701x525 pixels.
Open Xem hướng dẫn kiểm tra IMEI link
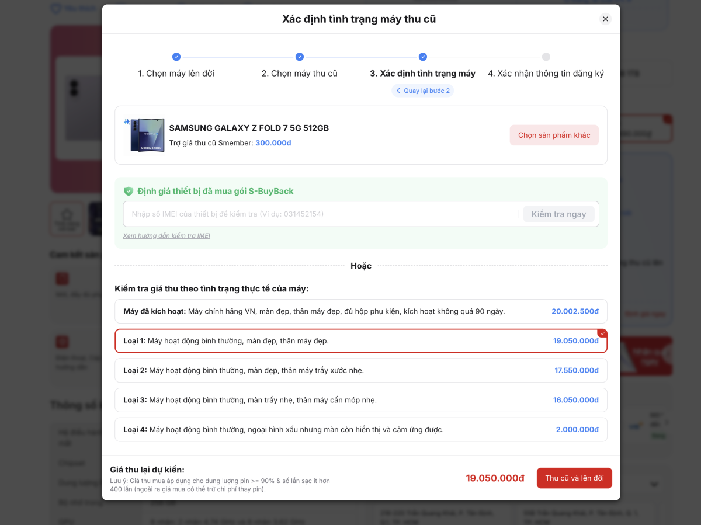click(x=166, y=236)
